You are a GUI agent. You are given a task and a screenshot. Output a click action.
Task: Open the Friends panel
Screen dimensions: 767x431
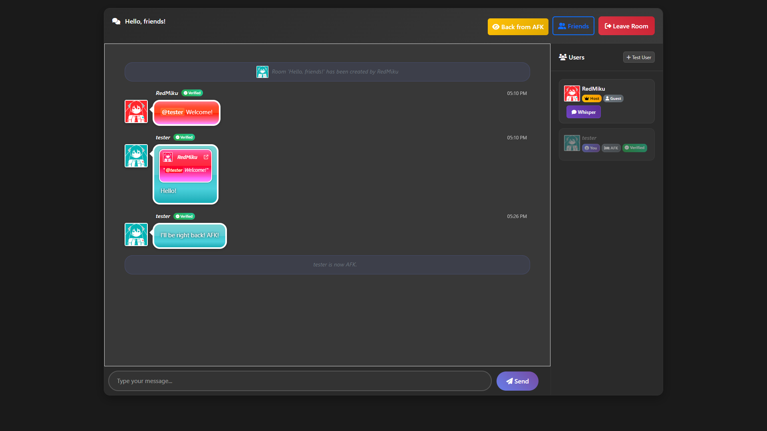tap(573, 26)
